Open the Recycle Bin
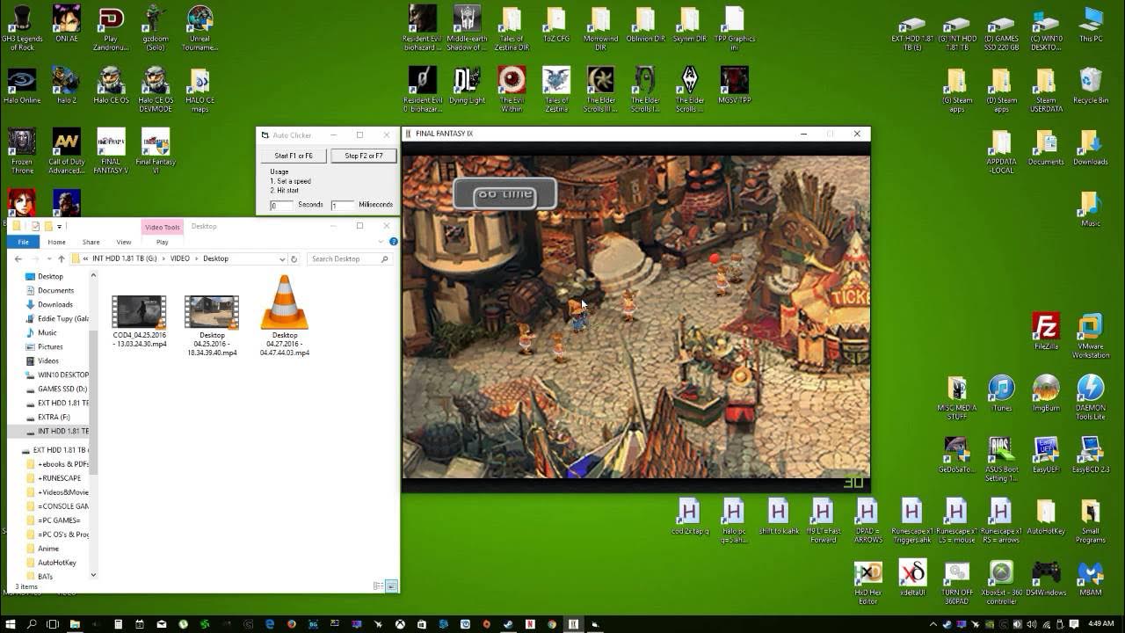1125x633 pixels. [1091, 85]
